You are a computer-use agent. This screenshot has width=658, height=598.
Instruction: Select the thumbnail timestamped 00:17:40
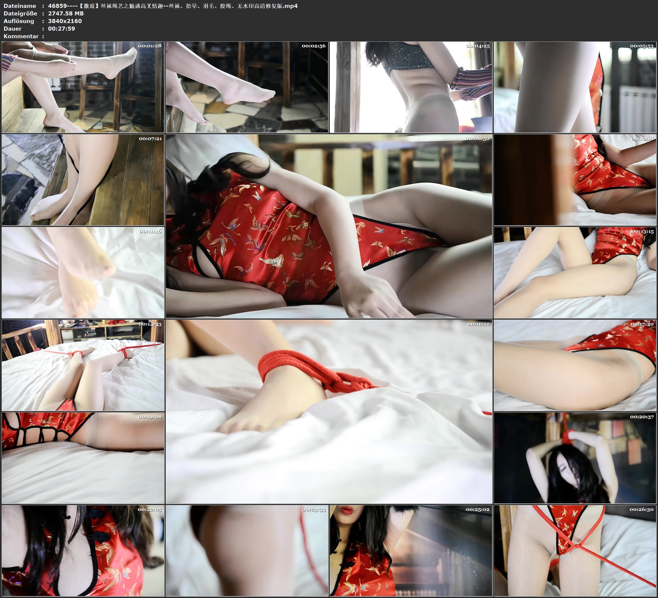tap(575, 365)
